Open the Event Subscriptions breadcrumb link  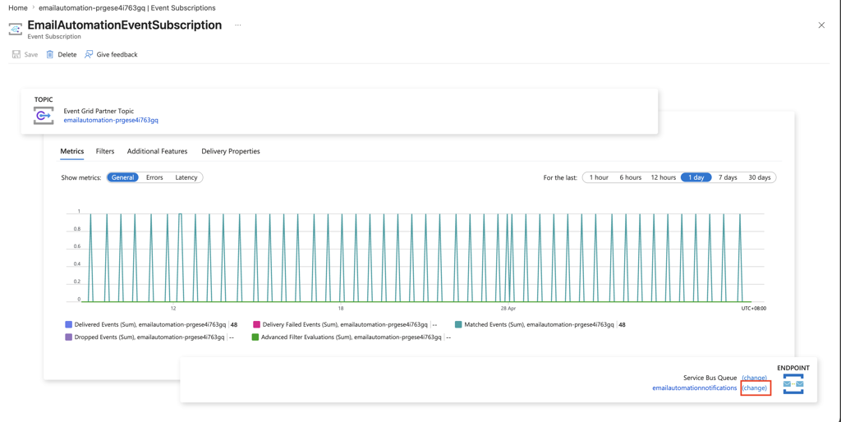[x=127, y=8]
